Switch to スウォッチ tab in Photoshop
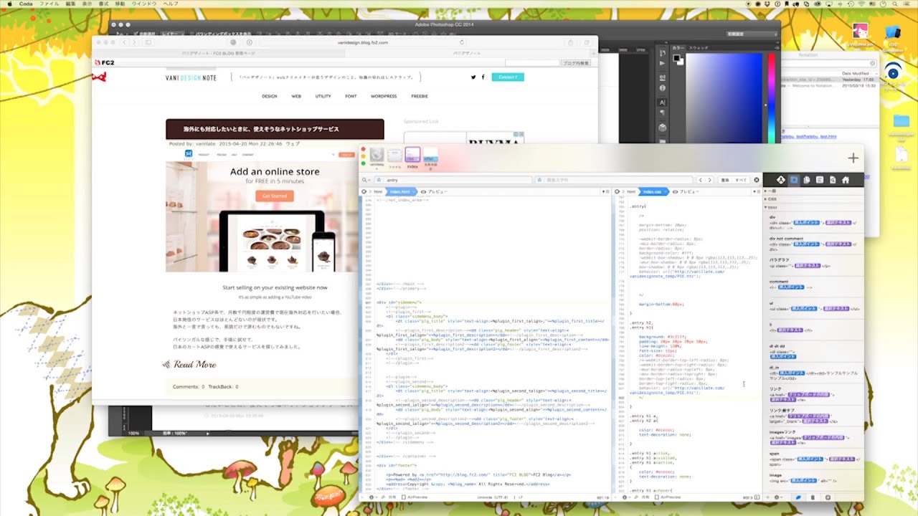This screenshot has width=918, height=516. tap(699, 47)
